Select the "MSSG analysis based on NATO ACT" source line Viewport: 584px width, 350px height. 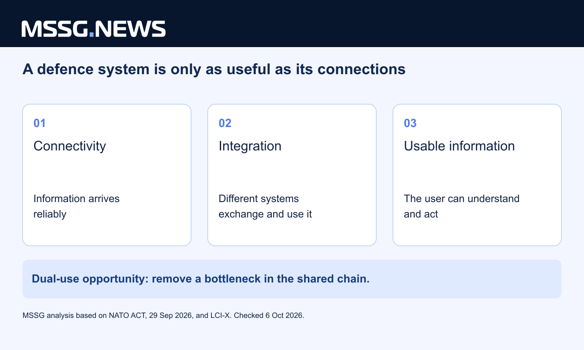(164, 315)
